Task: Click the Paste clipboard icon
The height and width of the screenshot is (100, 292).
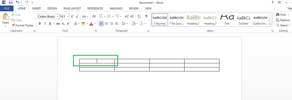Action: click(6, 17)
